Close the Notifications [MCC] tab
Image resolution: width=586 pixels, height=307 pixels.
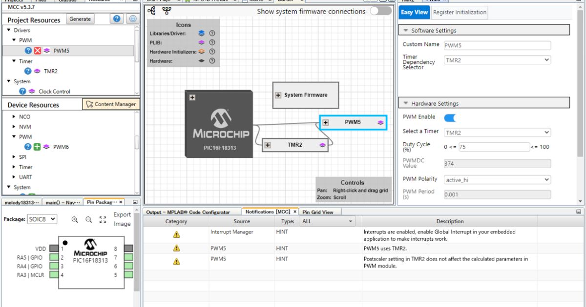click(x=295, y=211)
